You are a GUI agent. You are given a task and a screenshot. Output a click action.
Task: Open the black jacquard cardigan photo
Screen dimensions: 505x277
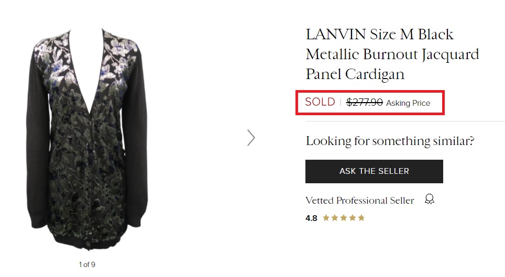pos(87,138)
